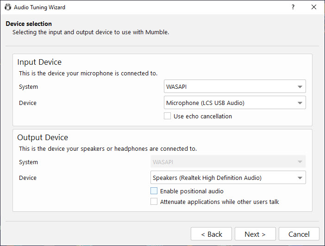Open the Microphone (LCS USB Audio) dropdown
Image resolution: width=325 pixels, height=246 pixels.
235,103
